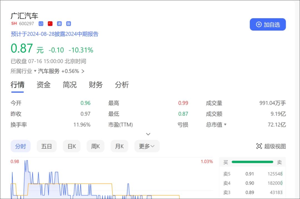
Task: Click the blue 通 connect badge
Action: (x=59, y=24)
